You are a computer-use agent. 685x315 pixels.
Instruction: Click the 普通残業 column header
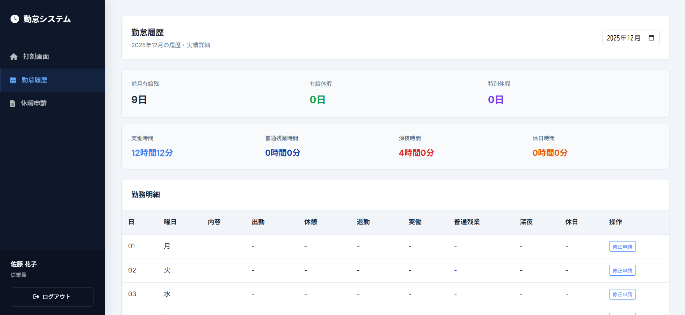point(467,222)
